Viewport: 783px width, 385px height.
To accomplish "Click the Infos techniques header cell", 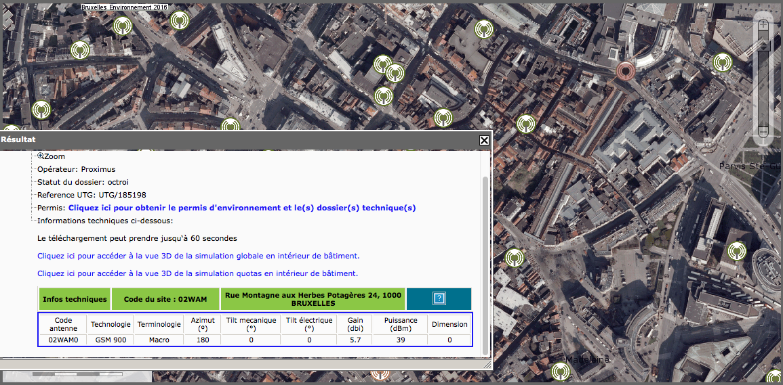I will click(75, 299).
